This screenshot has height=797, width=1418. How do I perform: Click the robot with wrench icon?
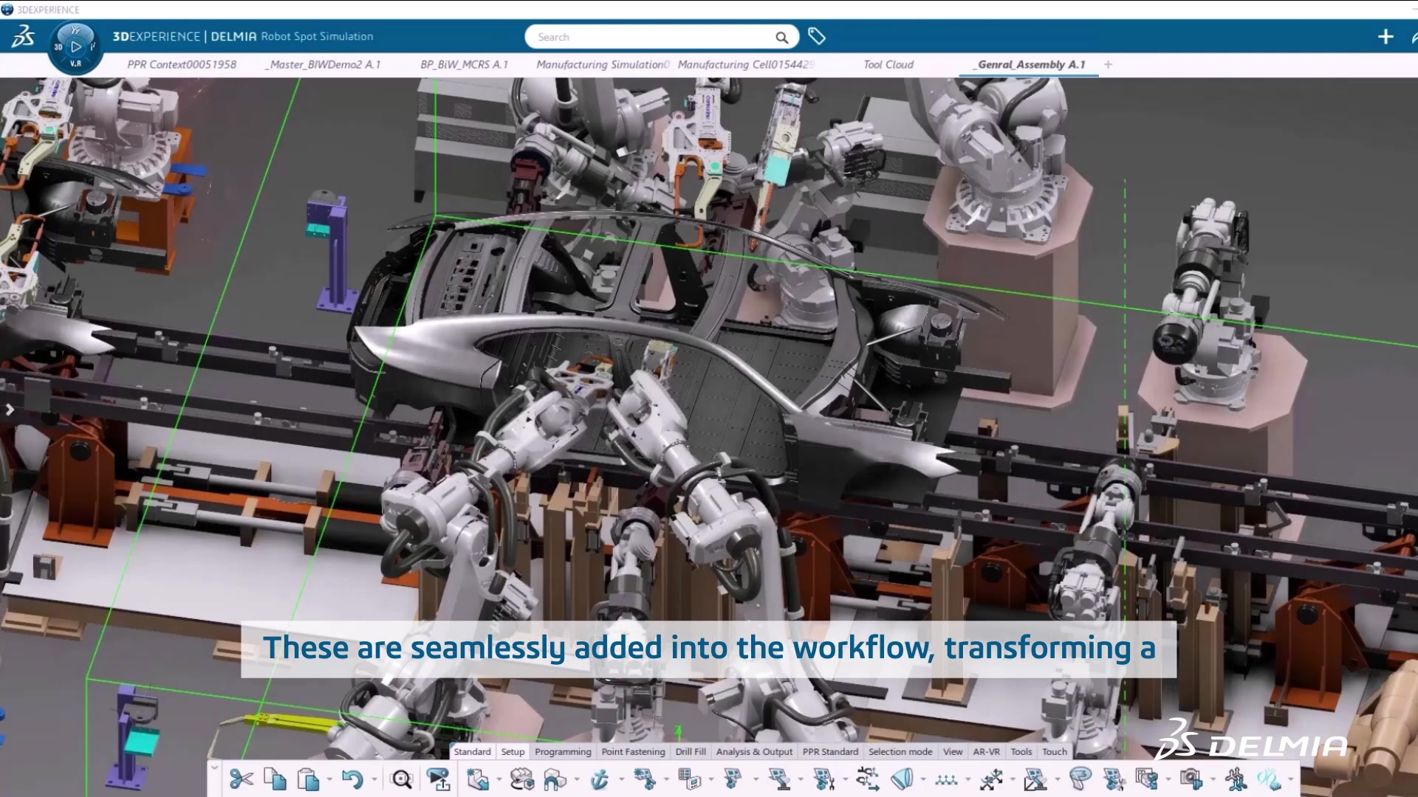coord(823,779)
